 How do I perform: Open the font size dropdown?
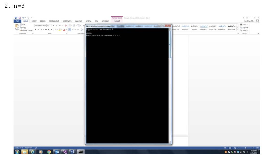click(x=51, y=26)
